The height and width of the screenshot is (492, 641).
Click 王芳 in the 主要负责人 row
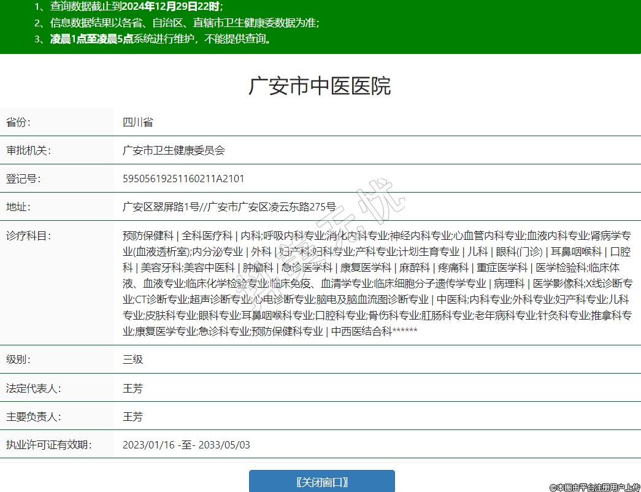coord(132,417)
